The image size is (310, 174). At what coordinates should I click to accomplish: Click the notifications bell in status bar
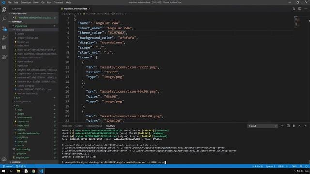tap(306, 166)
